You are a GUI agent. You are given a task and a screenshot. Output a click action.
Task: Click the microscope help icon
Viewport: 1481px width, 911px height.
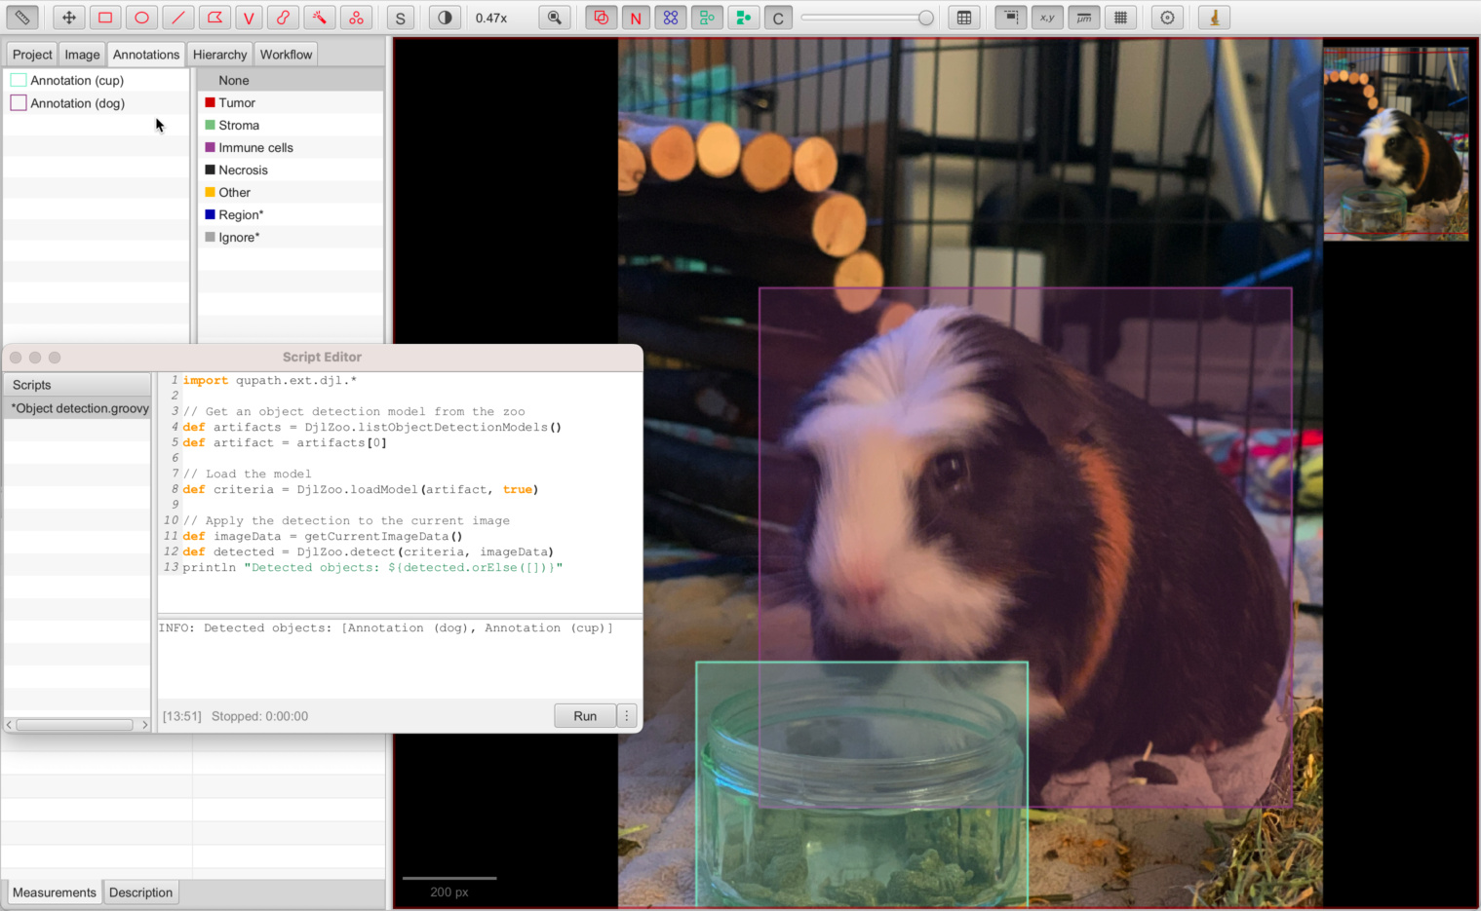pos(1214,18)
